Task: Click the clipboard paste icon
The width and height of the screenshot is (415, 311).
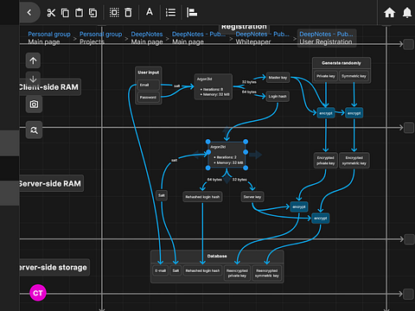Action: tap(79, 13)
